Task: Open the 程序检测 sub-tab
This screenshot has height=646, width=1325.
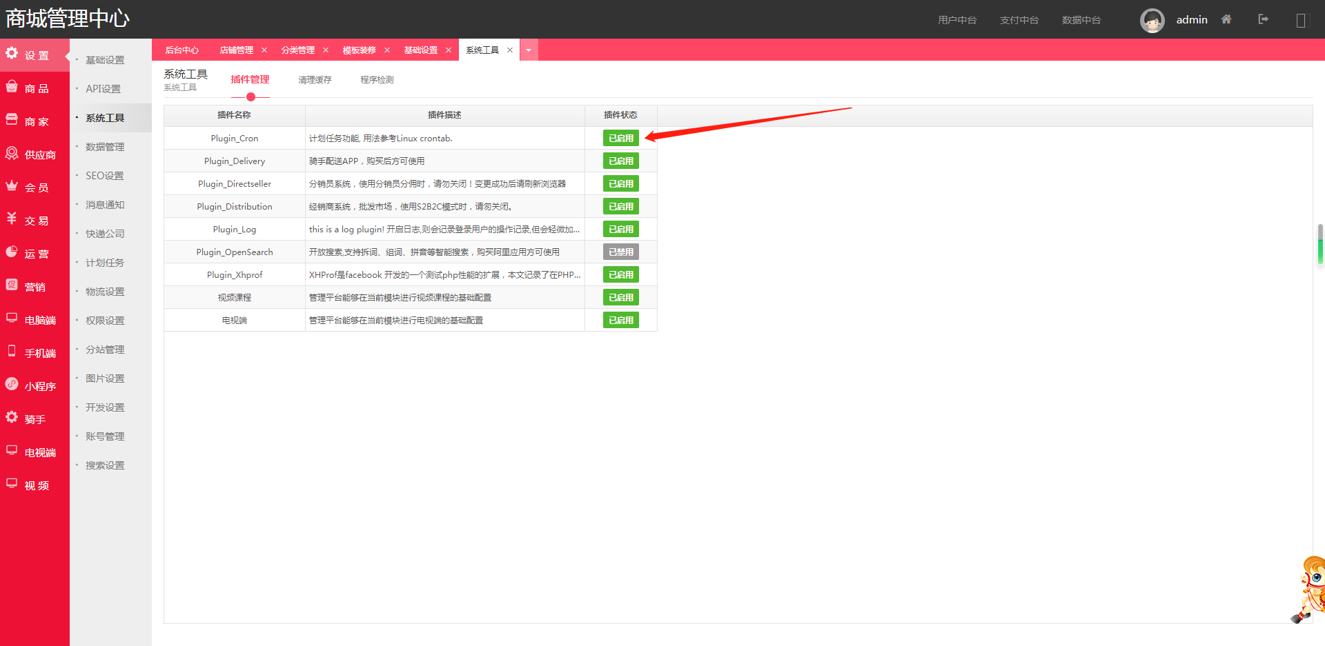Action: (377, 80)
